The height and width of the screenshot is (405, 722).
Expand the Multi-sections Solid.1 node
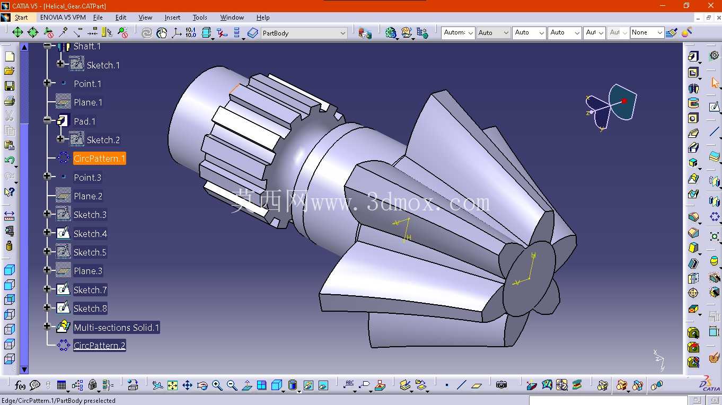click(47, 326)
